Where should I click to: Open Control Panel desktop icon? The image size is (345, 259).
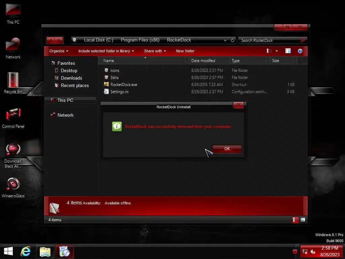pos(13,118)
